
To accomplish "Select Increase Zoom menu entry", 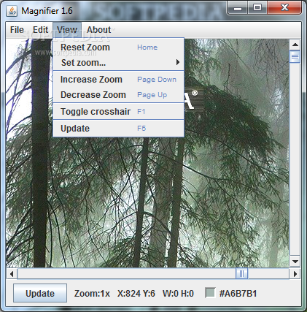I will pos(118,80).
